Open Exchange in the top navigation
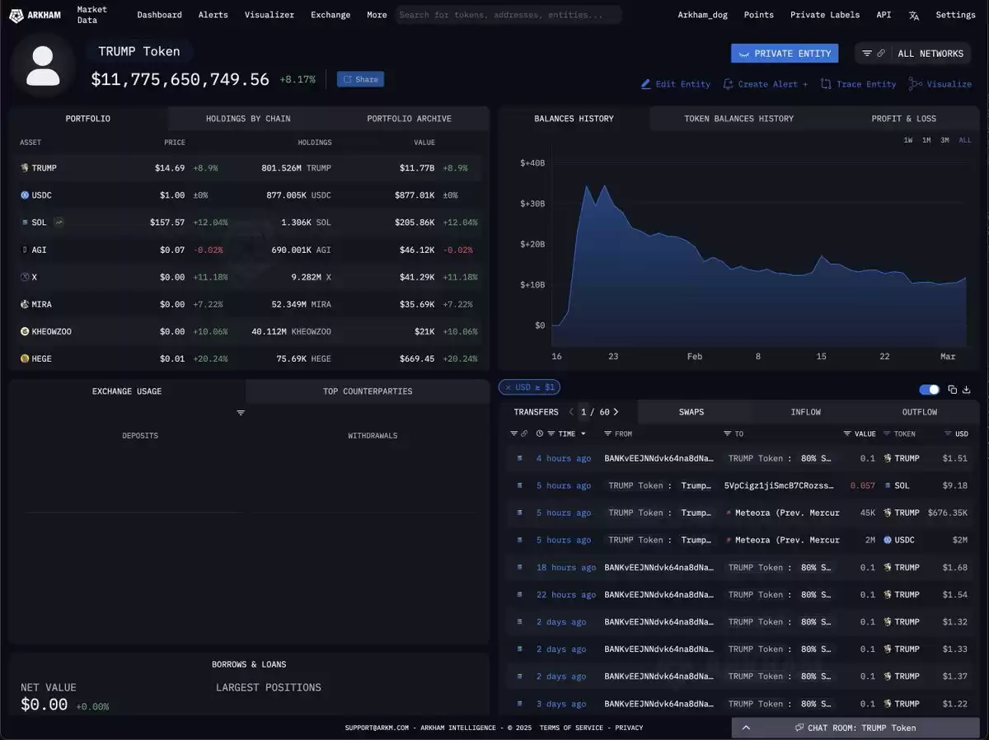The image size is (989, 740). tap(330, 15)
